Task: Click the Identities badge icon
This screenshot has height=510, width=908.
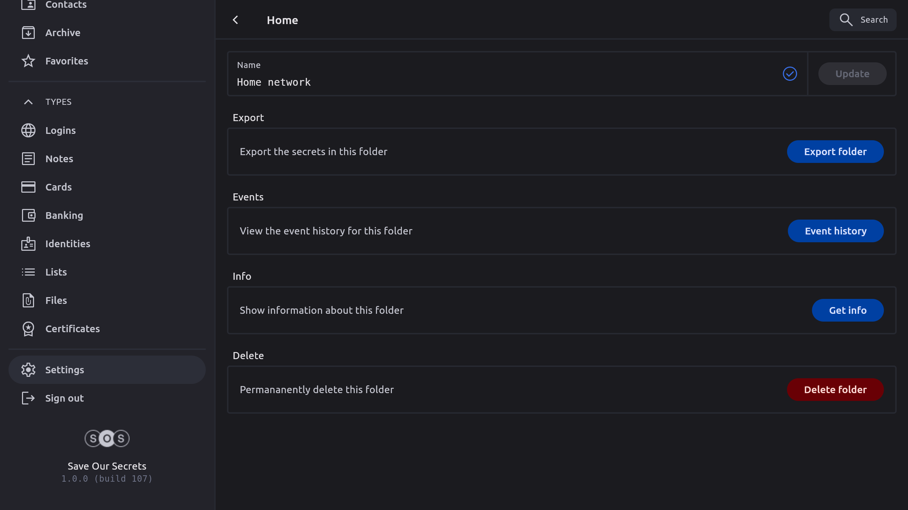Action: 28,244
